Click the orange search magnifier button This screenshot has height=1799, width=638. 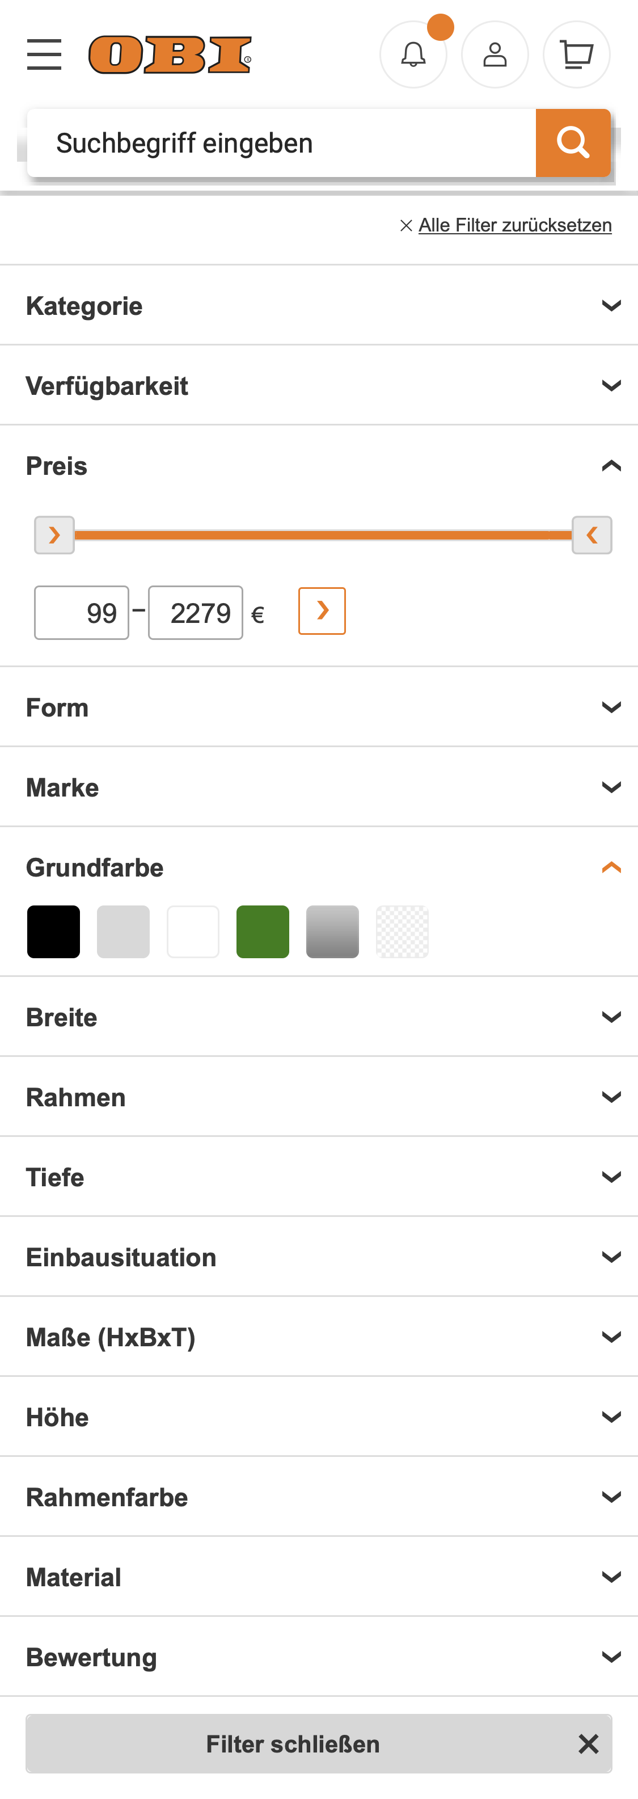tap(572, 142)
